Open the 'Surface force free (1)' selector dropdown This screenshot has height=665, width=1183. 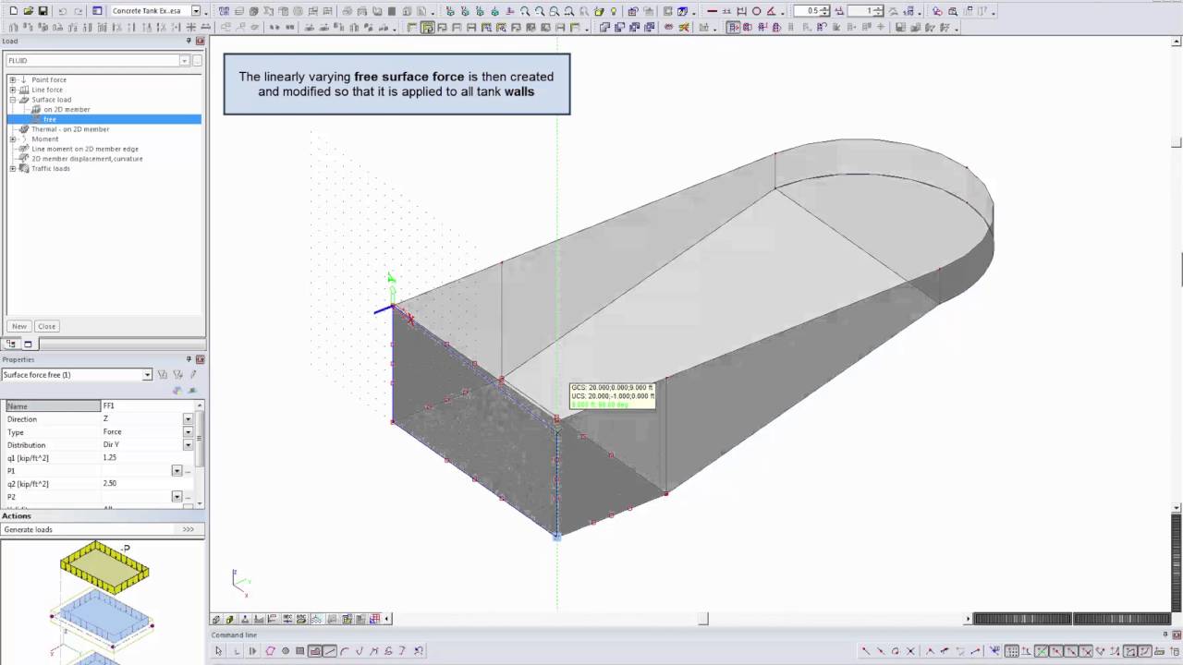pos(147,375)
